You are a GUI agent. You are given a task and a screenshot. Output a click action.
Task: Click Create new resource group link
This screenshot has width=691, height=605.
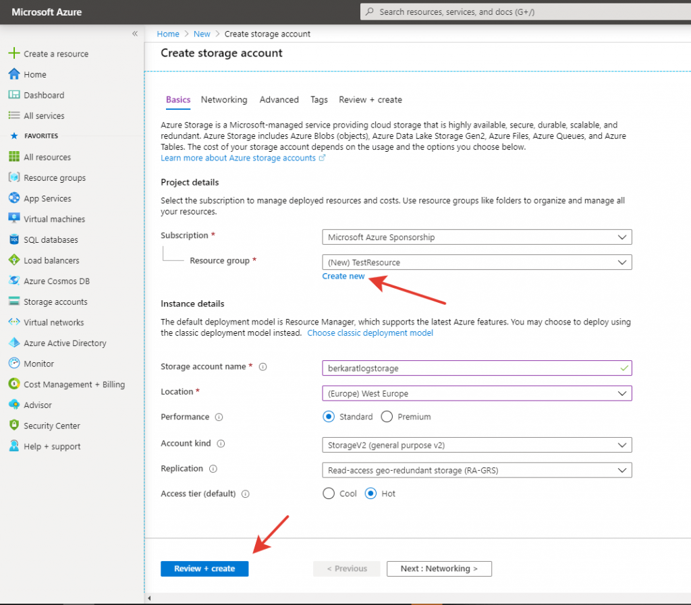[x=343, y=276]
